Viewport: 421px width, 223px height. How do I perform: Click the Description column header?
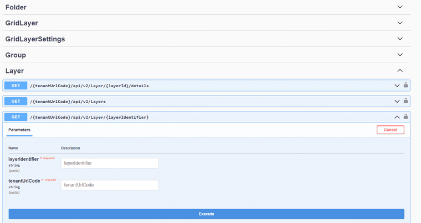point(70,148)
